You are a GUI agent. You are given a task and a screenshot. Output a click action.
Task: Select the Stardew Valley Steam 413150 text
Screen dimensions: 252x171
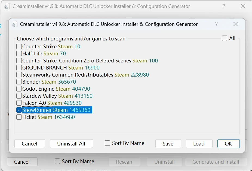(x=57, y=96)
